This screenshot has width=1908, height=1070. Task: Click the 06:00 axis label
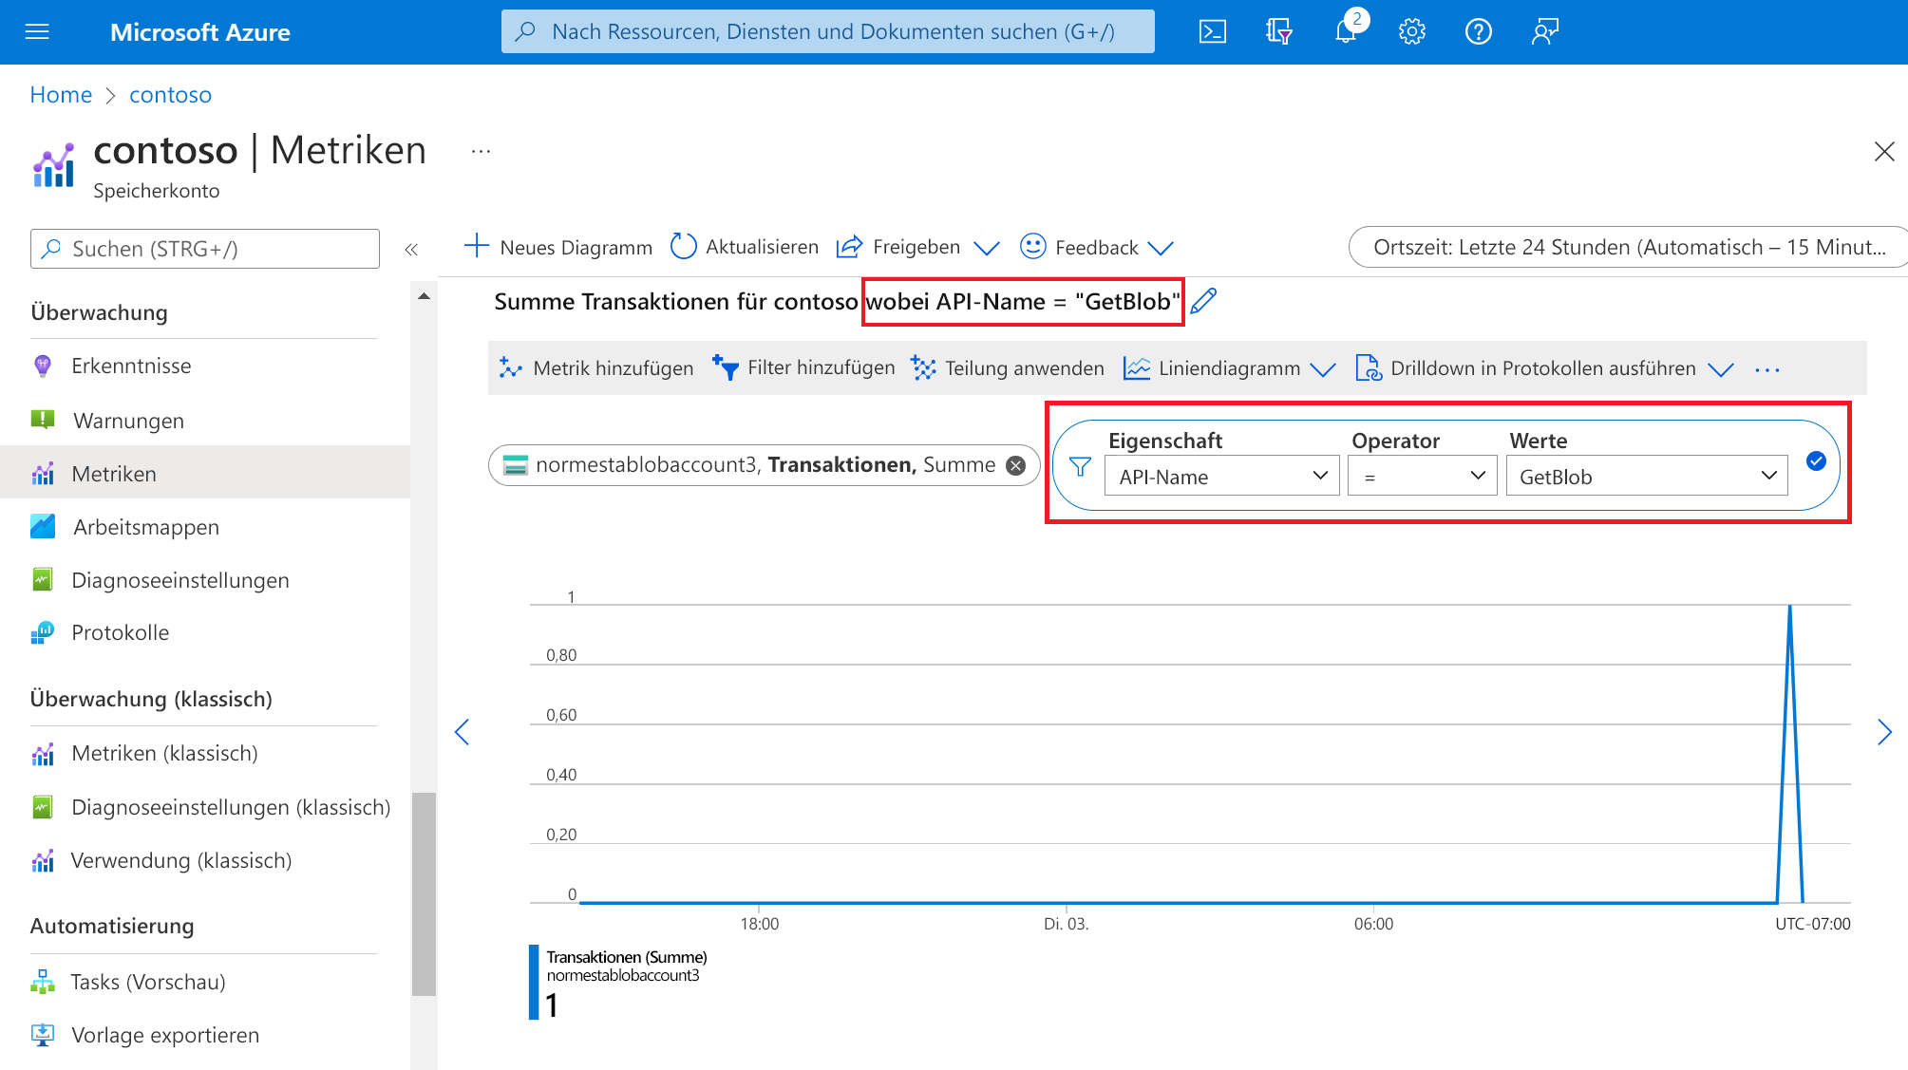pos(1373,924)
